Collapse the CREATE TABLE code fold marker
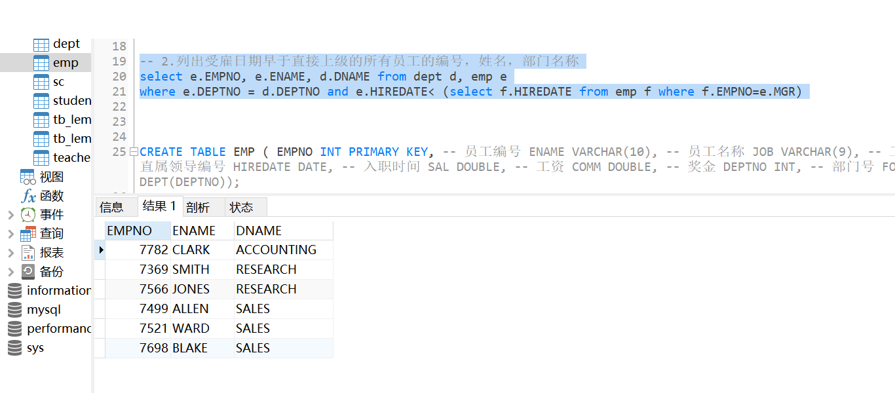Viewport: 895px width, 393px height. click(x=134, y=152)
